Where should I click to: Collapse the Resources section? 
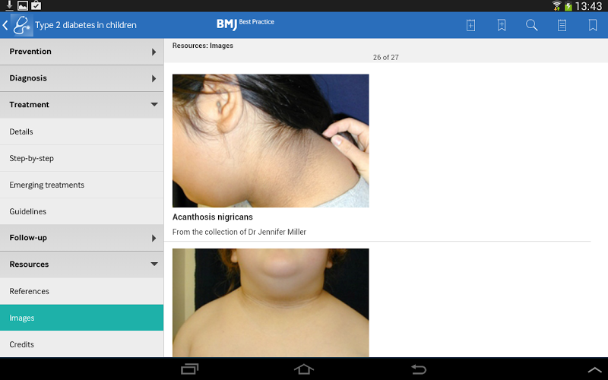[82, 264]
